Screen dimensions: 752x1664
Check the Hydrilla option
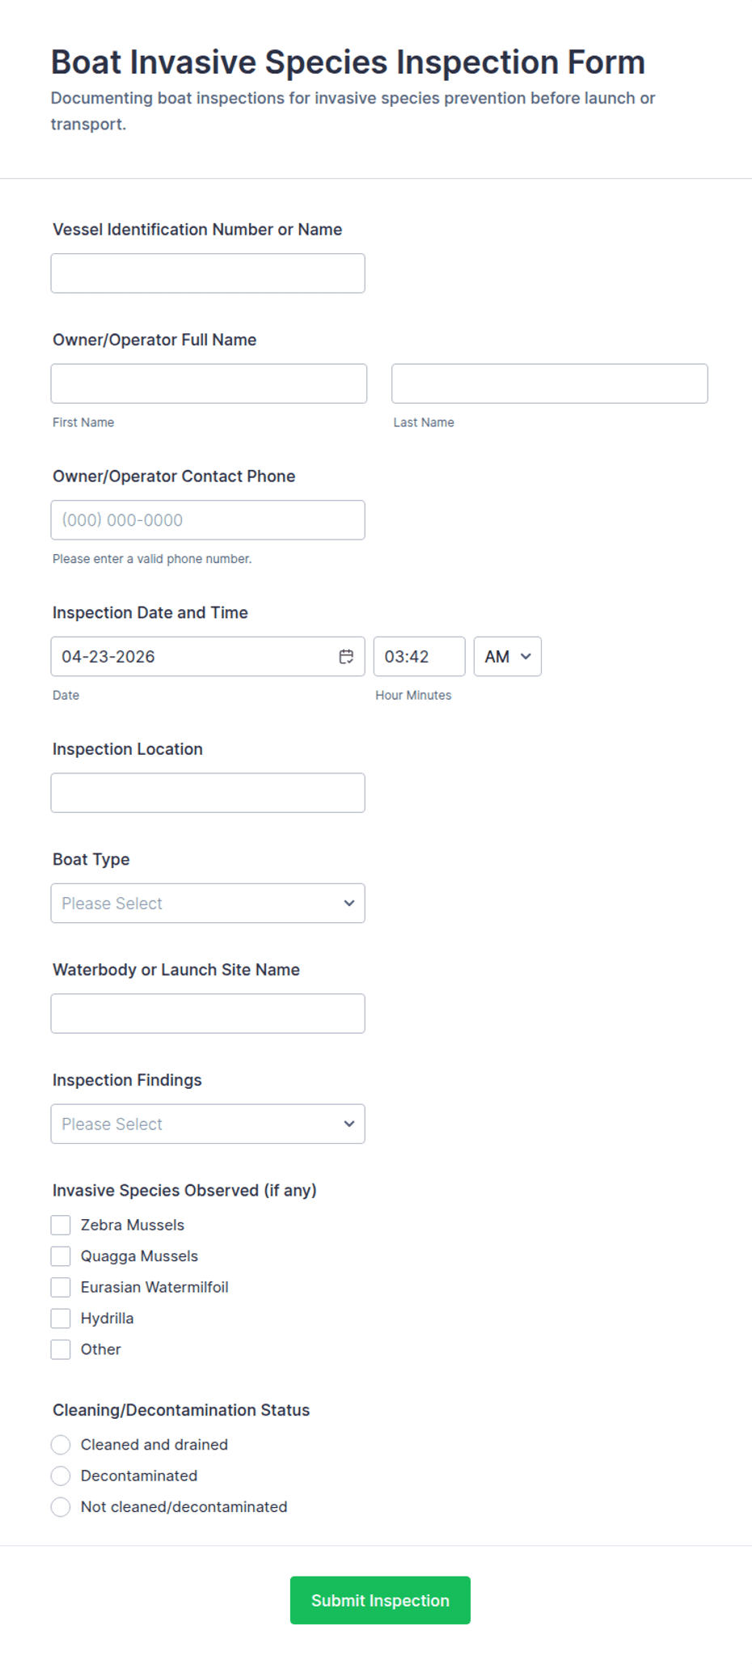61,1319
